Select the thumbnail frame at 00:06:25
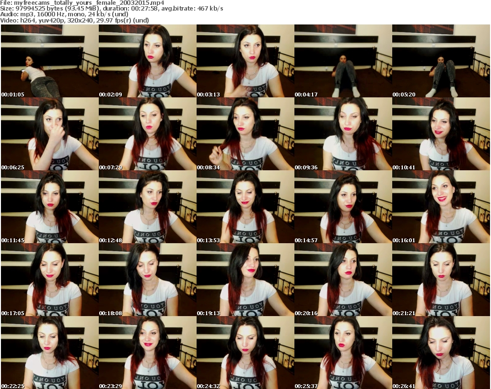 [49, 134]
